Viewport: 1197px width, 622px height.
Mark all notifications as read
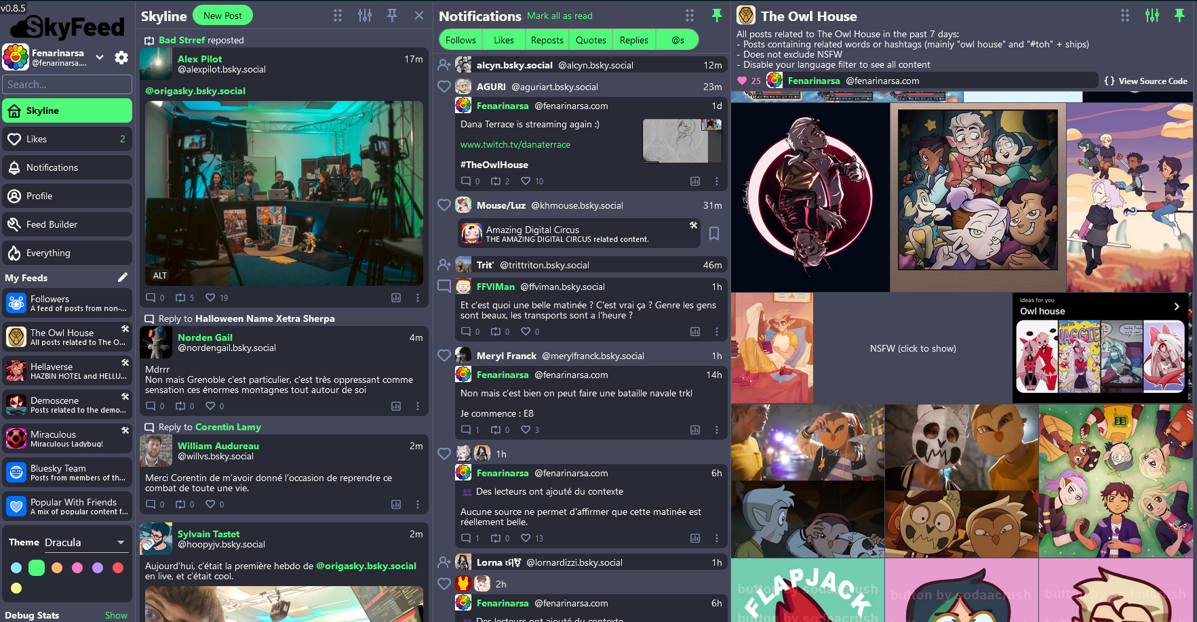(560, 16)
